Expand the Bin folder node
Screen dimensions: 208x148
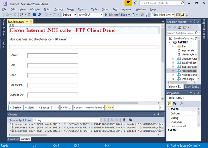pos(173,46)
